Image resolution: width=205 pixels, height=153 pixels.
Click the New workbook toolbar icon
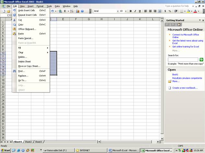tap(4, 11)
